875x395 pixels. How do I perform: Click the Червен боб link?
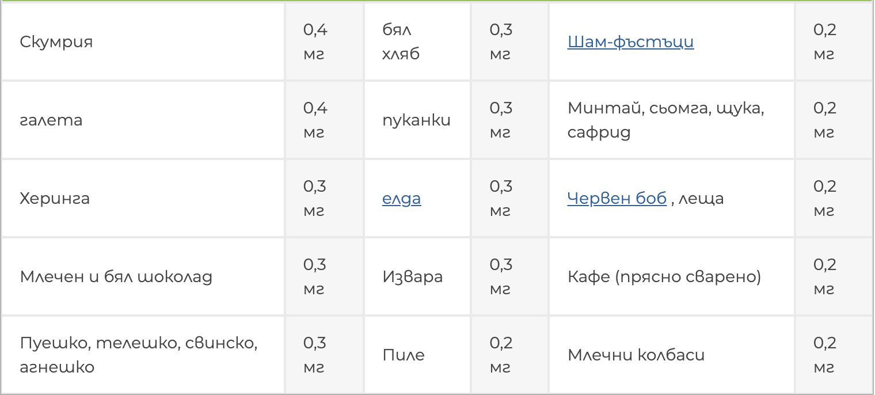pos(617,199)
